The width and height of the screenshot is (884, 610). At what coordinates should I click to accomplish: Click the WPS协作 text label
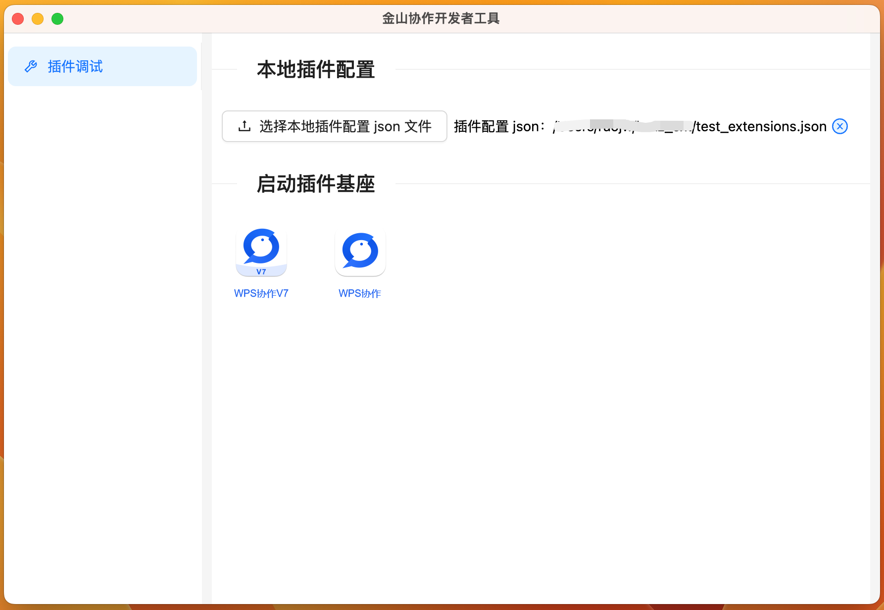pyautogui.click(x=360, y=294)
